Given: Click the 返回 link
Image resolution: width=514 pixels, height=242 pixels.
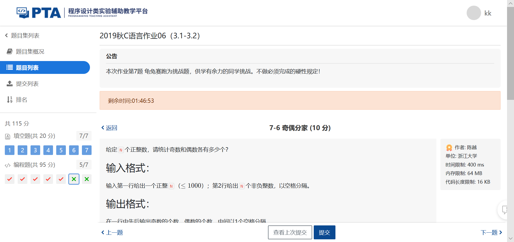Looking at the screenshot, I should tap(109, 128).
